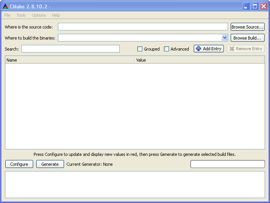Click the Browse Source button
Screen dimensions: 270x203
pos(247,27)
